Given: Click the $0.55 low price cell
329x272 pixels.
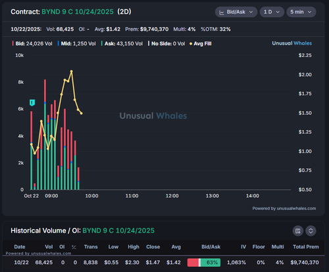Looking at the screenshot, I should [111, 262].
